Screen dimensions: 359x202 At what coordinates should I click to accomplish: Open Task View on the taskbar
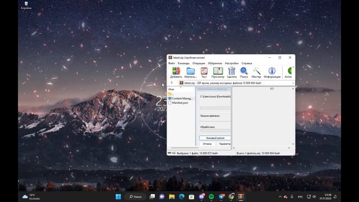(x=152, y=196)
